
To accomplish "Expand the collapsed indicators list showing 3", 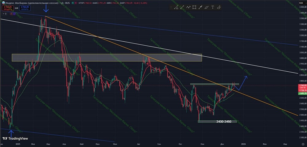I will [5, 14].
